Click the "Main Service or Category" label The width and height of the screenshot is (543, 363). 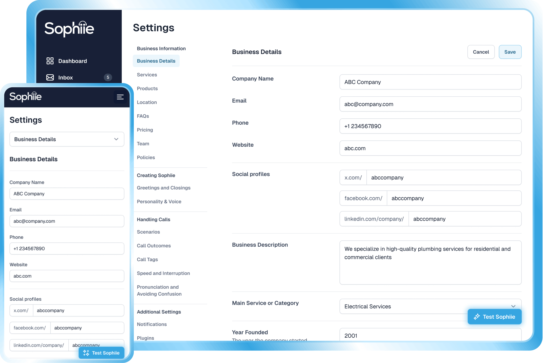(265, 303)
